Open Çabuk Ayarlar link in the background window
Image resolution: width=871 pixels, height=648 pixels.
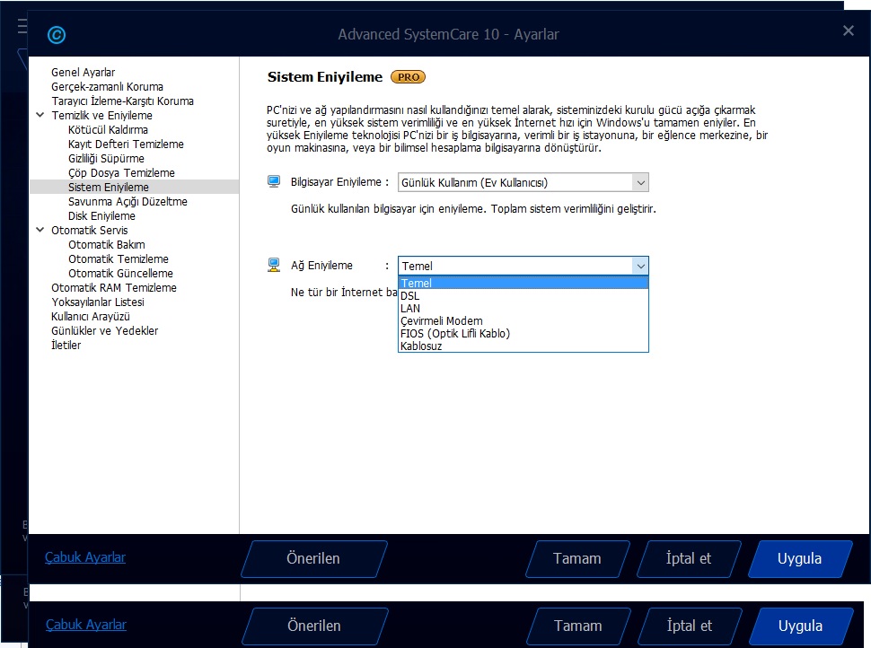[86, 625]
